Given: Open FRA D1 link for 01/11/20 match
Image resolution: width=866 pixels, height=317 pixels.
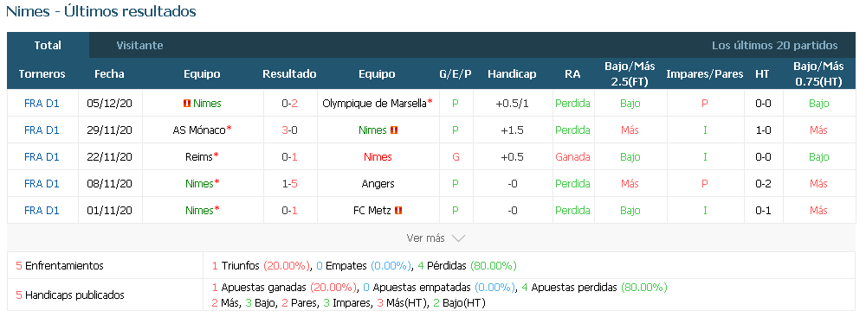Looking at the screenshot, I should coord(42,211).
